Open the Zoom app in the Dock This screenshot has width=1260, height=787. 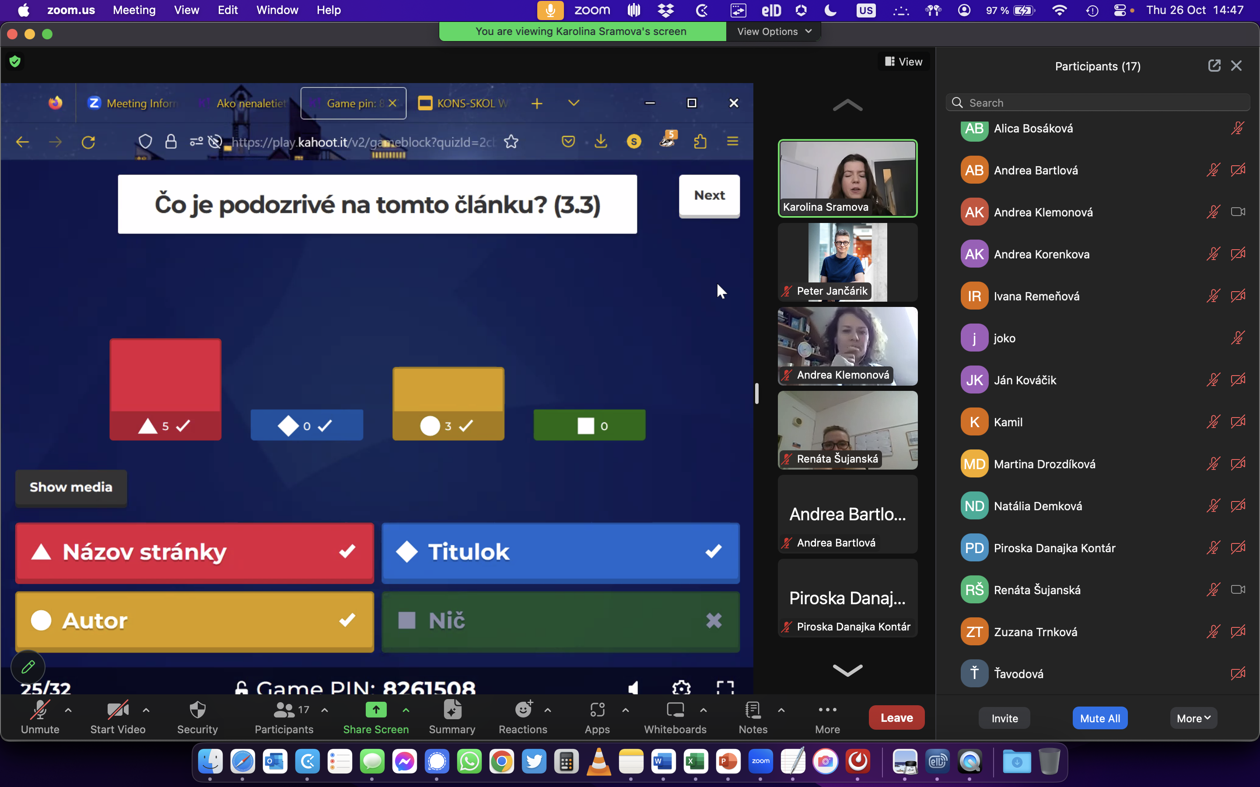click(760, 762)
